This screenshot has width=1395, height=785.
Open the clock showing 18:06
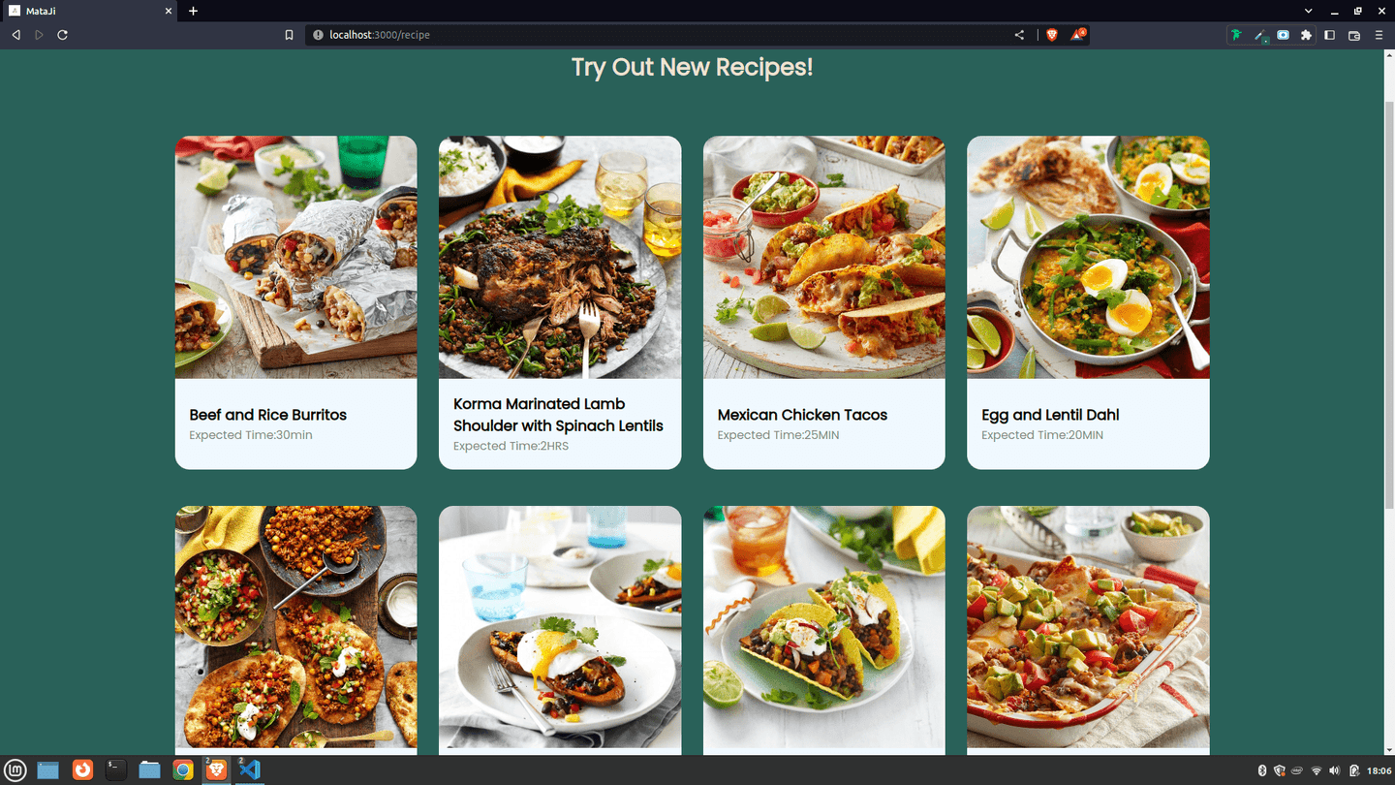pos(1378,771)
